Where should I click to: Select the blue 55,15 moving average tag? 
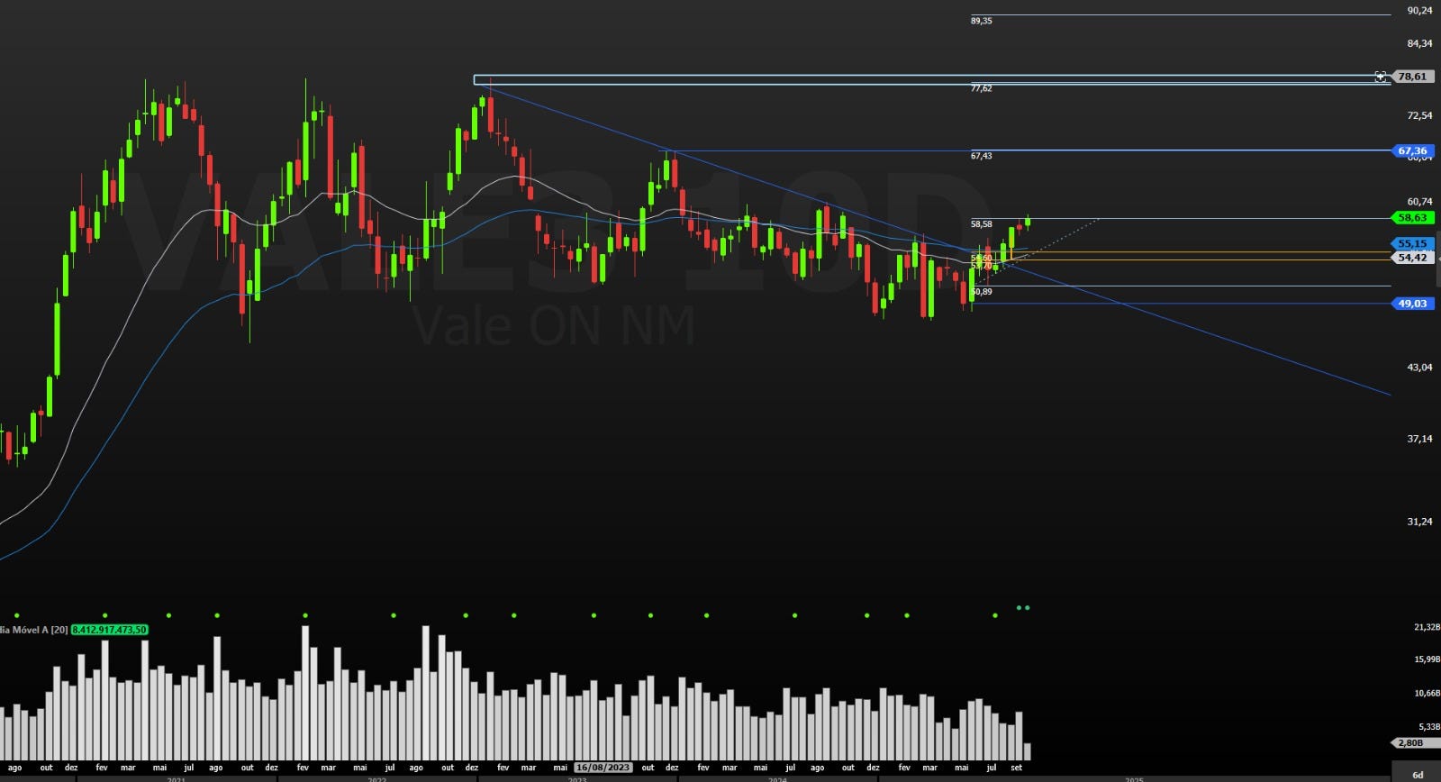tap(1413, 243)
